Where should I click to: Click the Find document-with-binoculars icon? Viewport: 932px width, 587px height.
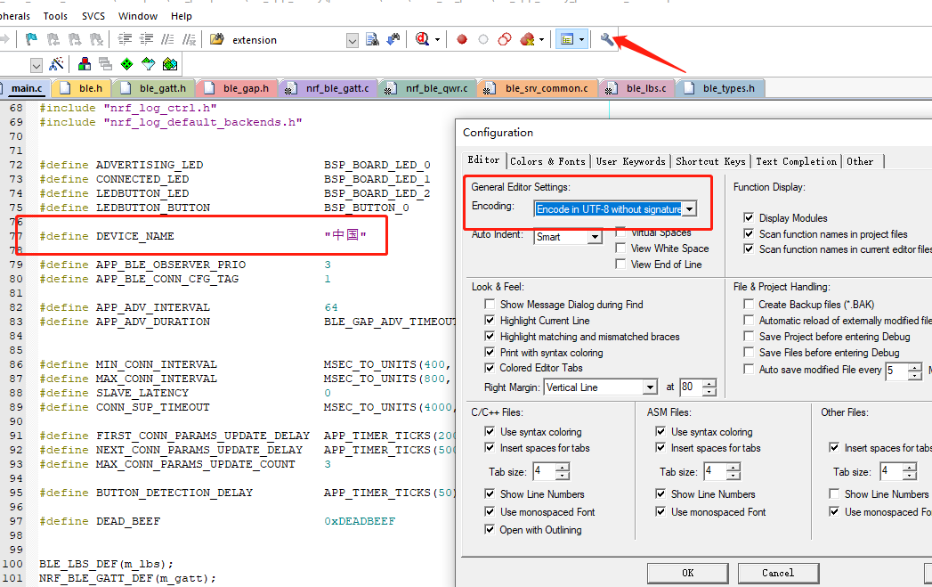[x=372, y=40]
